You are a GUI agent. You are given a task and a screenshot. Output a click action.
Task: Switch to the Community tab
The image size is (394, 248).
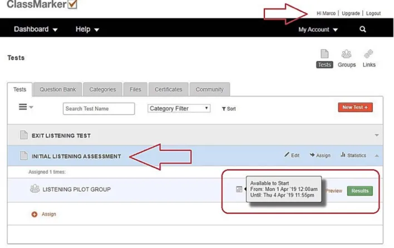click(x=210, y=89)
